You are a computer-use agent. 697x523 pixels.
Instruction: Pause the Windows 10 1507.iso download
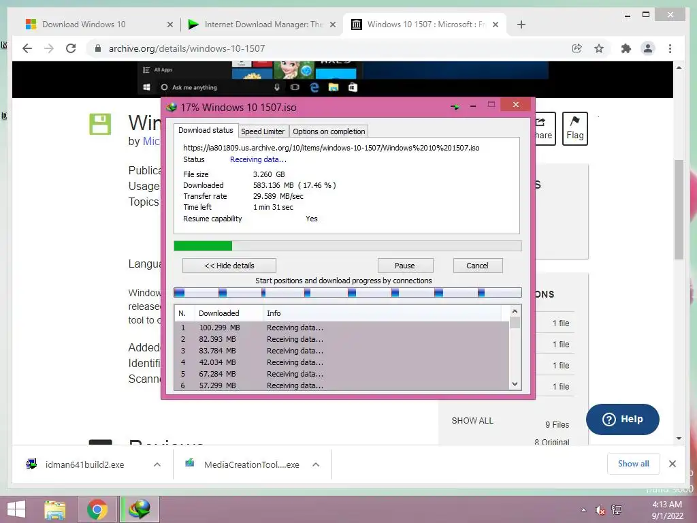[x=405, y=266]
